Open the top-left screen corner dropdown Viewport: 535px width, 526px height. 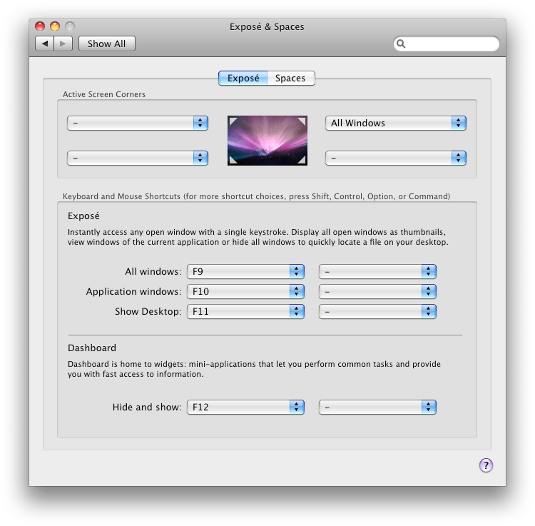coord(138,123)
